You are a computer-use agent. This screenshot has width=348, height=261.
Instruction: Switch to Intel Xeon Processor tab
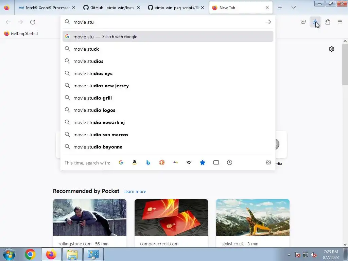coord(46,8)
